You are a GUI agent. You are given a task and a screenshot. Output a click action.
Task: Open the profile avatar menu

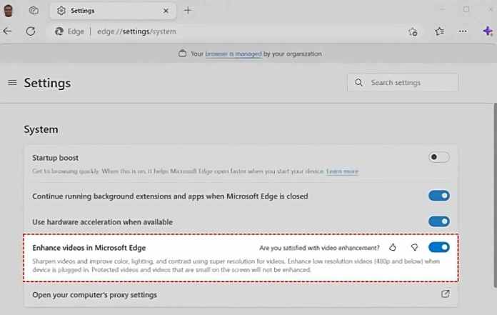(x=9, y=11)
